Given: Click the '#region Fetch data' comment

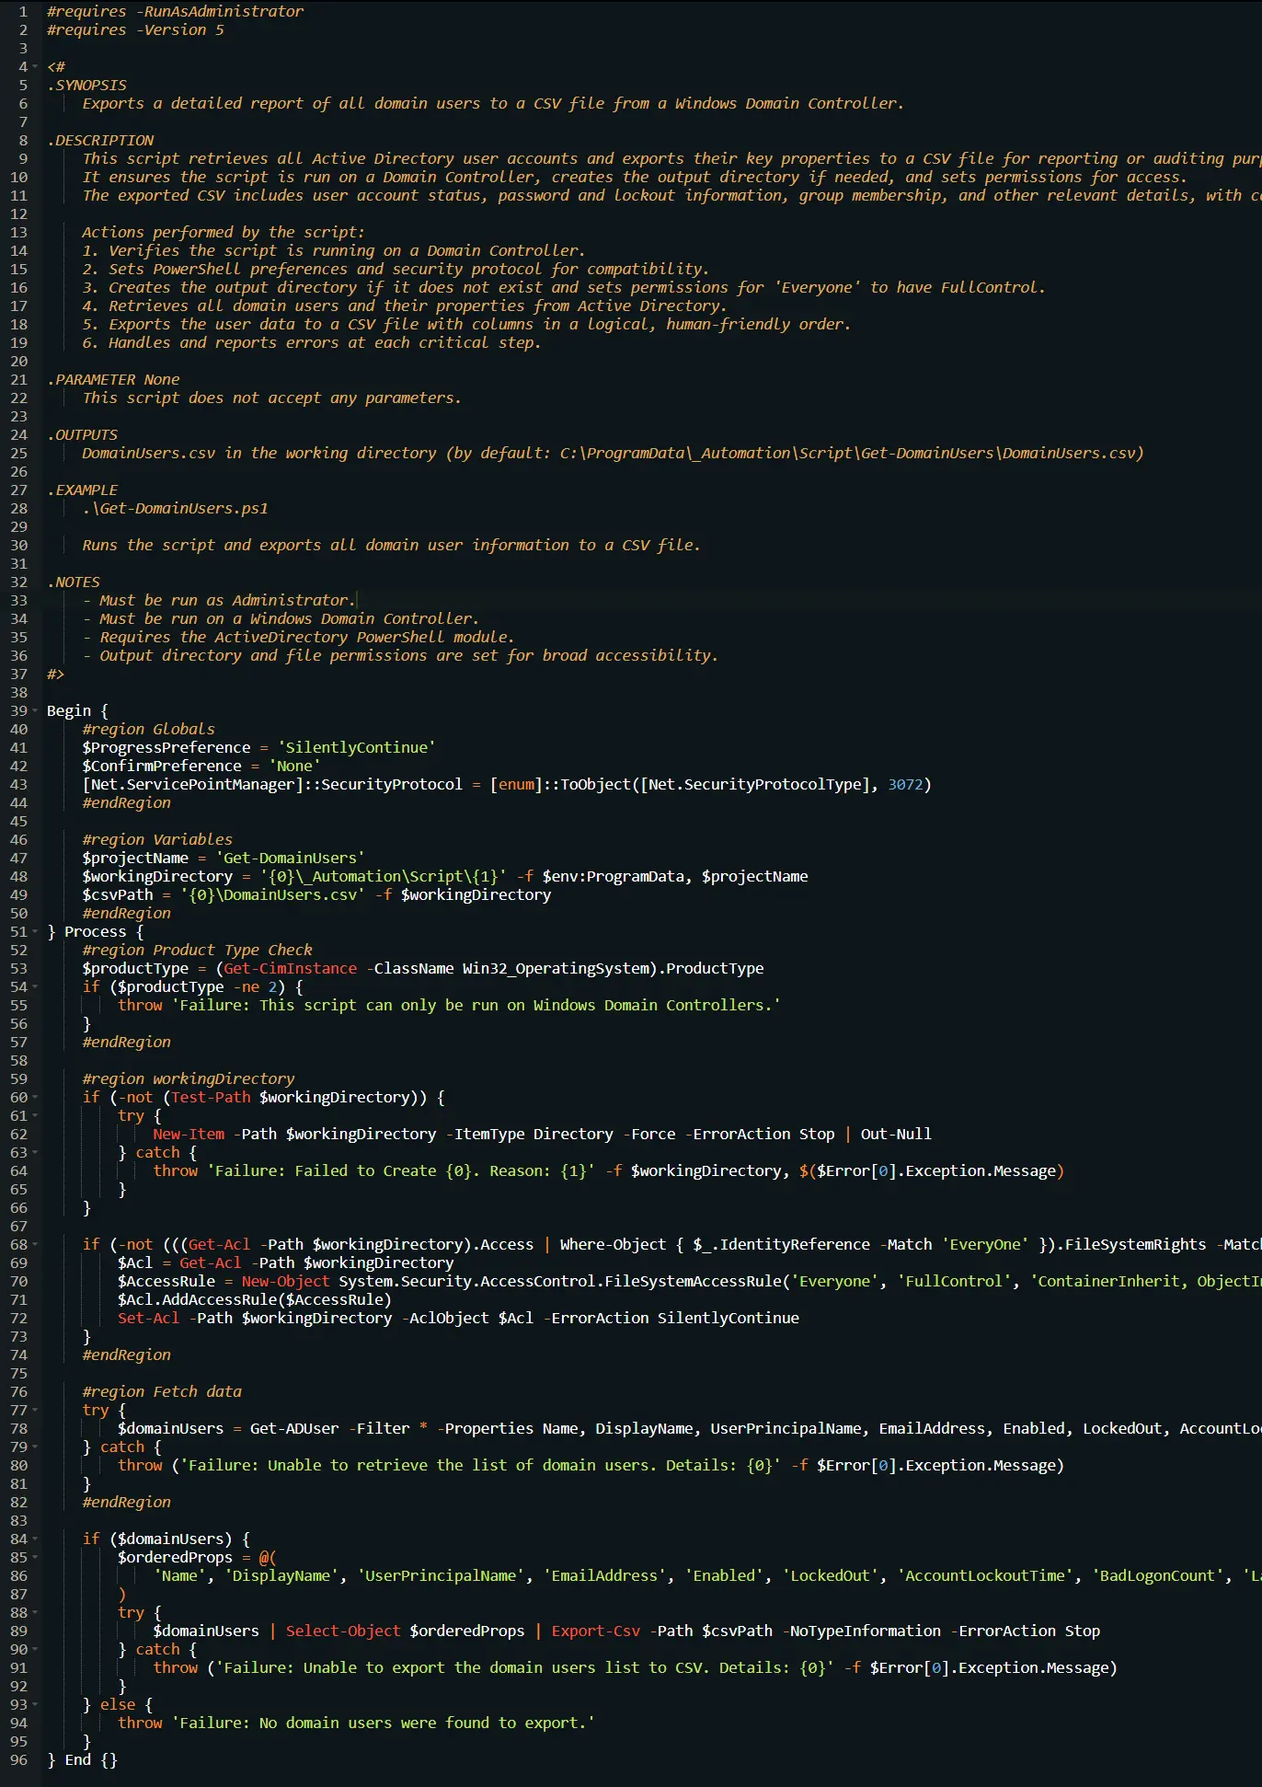Looking at the screenshot, I should click(162, 1391).
